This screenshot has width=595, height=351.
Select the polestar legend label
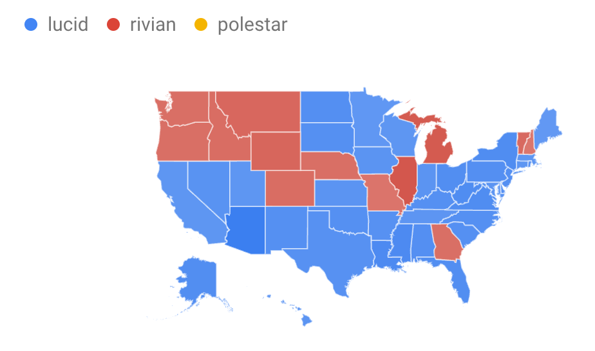tap(252, 25)
